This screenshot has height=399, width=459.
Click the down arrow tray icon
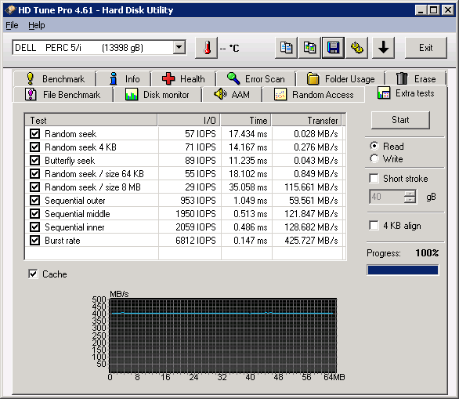tap(383, 48)
